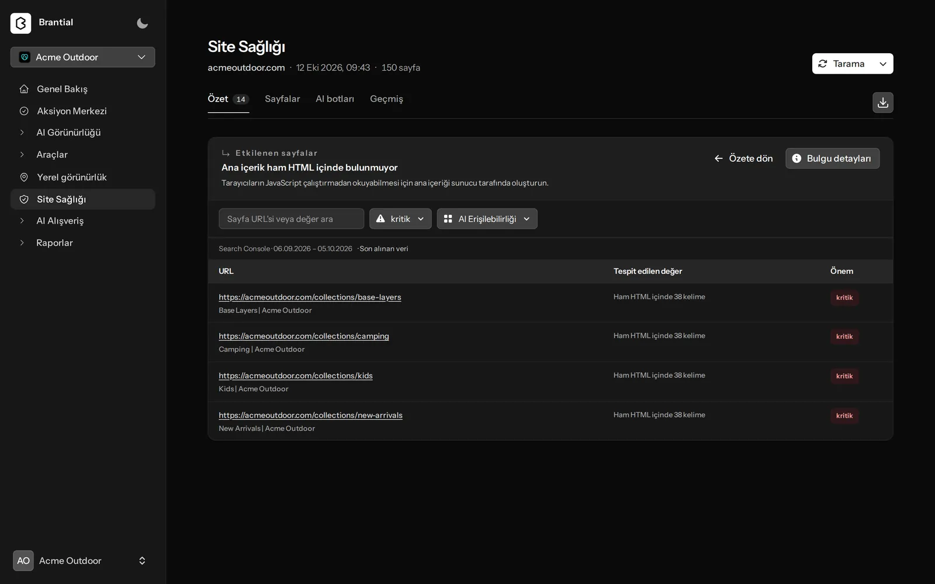The height and width of the screenshot is (584, 935).
Task: Click the download export icon
Action: 883,103
